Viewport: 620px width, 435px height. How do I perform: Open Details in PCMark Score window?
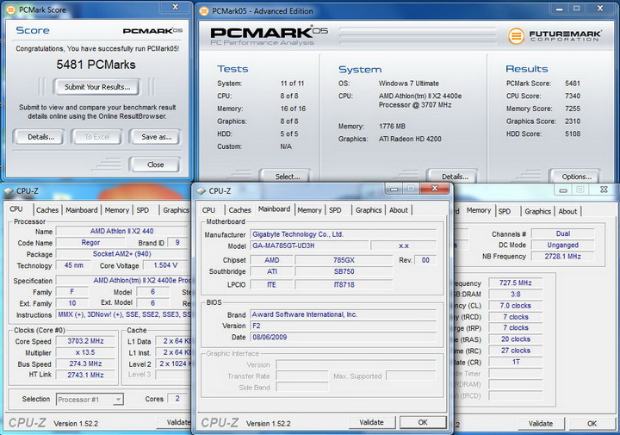click(40, 137)
